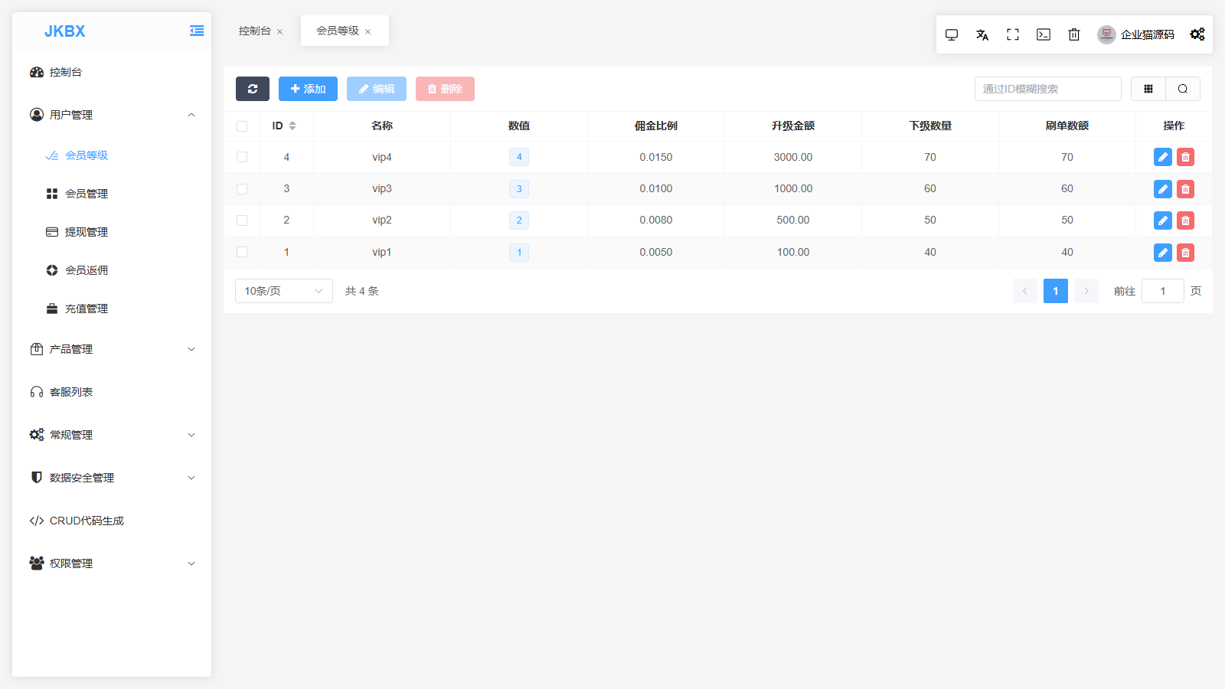Enter fullscreen mode via the top bar icon
Screen dimensions: 1225x689
1013,34
